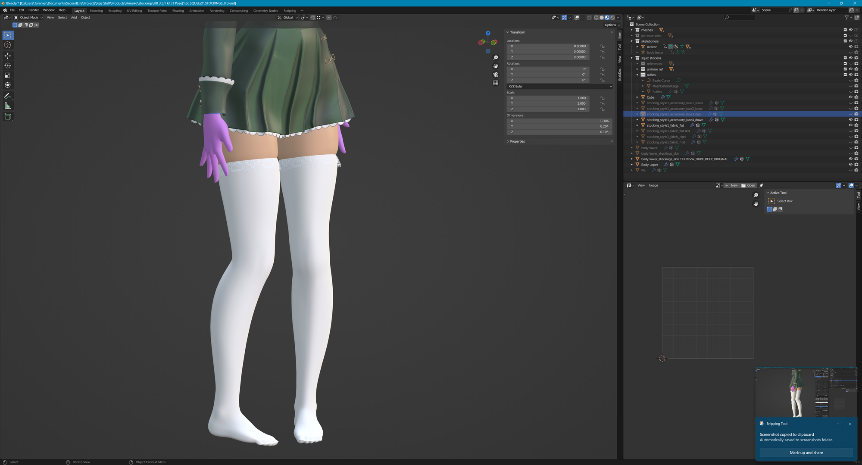This screenshot has width=862, height=465.
Task: Open the Render menu
Action: pos(34,10)
